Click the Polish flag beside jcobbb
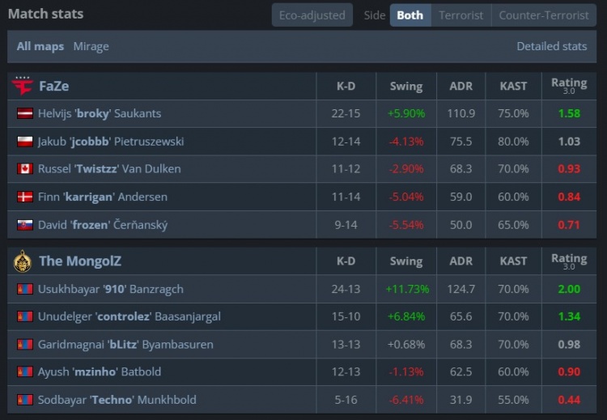The height and width of the screenshot is (420, 607). pos(24,142)
